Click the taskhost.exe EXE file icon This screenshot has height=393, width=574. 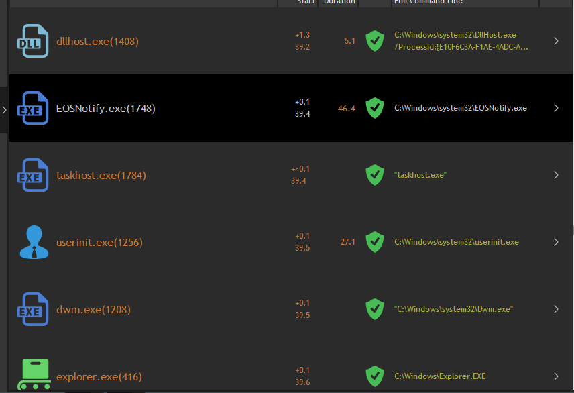point(32,175)
